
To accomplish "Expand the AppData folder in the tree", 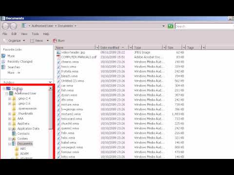I will pyautogui.click(x=10, y=123).
